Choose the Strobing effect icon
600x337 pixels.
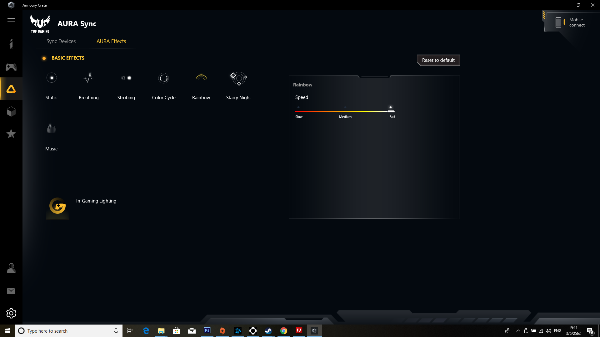tap(126, 78)
